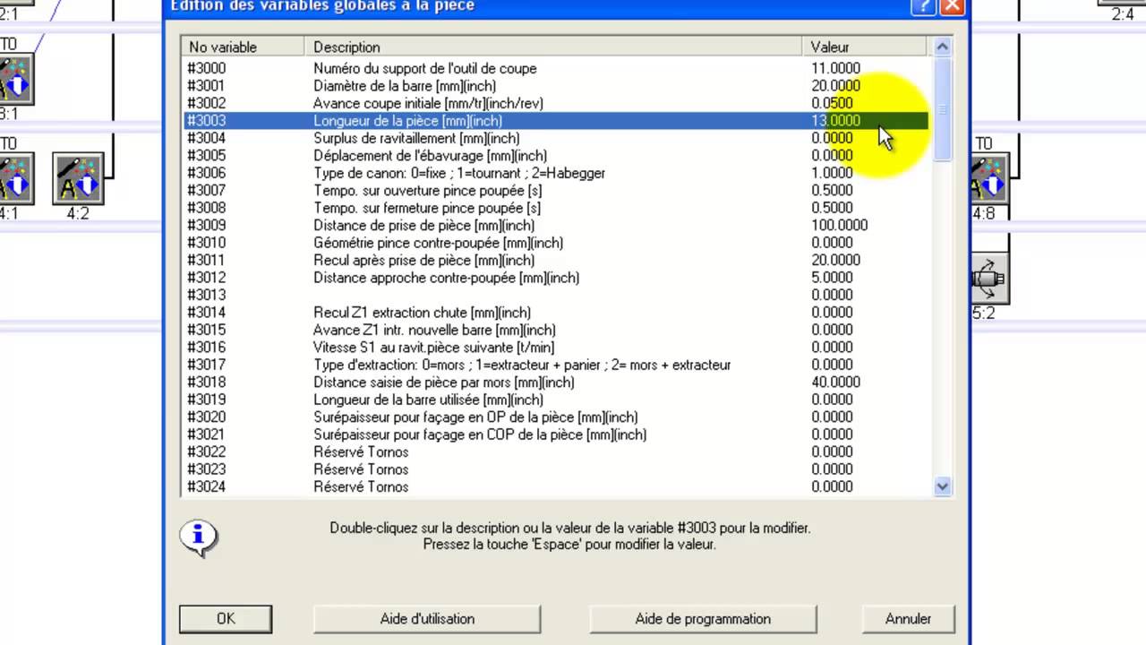Select row #3001 Diamètre de la barre
Viewport: 1146px width, 645px height.
(x=556, y=86)
